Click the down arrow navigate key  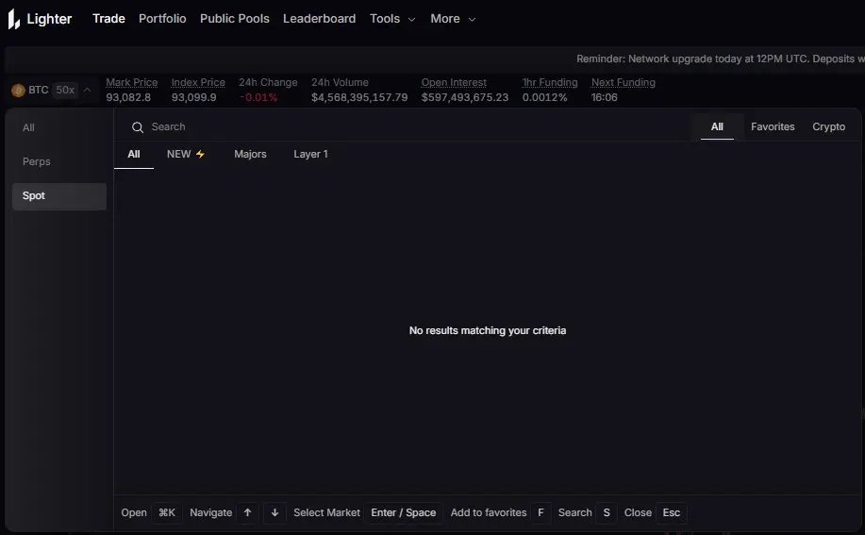pyautogui.click(x=274, y=512)
